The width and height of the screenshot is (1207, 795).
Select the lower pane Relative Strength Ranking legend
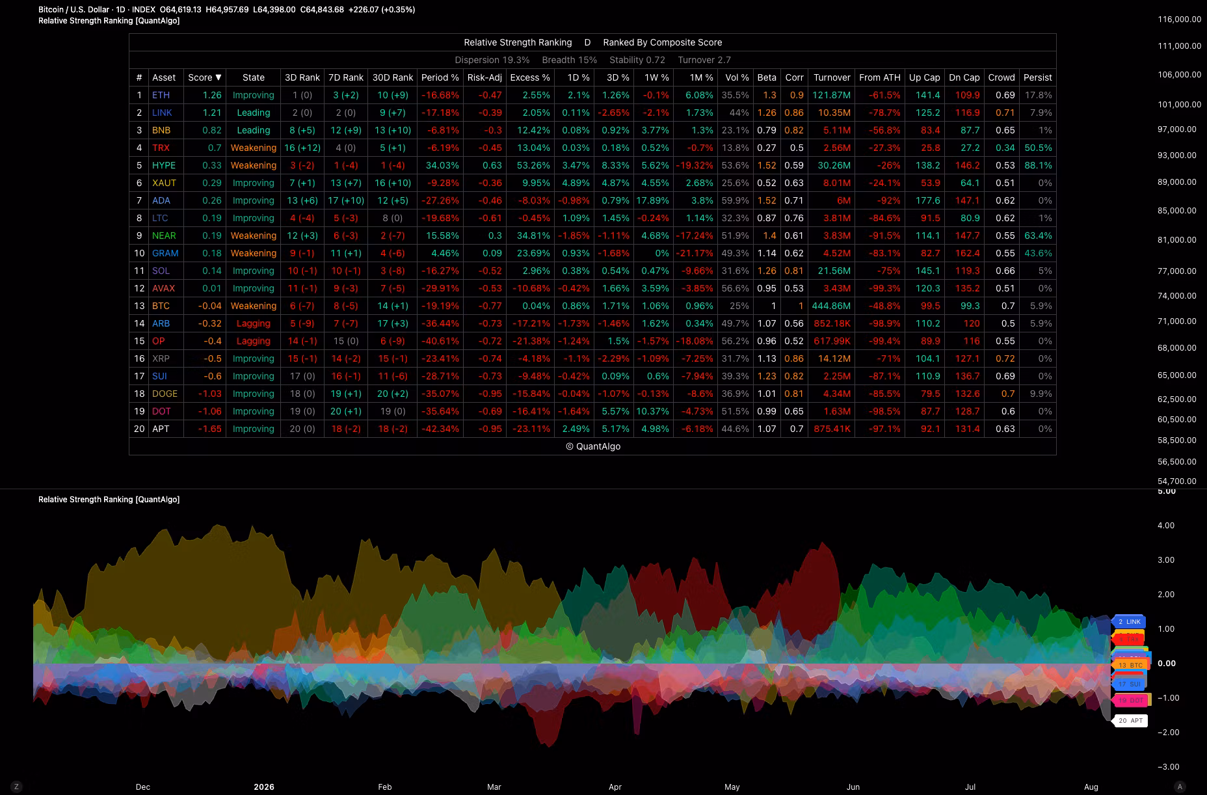click(x=109, y=500)
